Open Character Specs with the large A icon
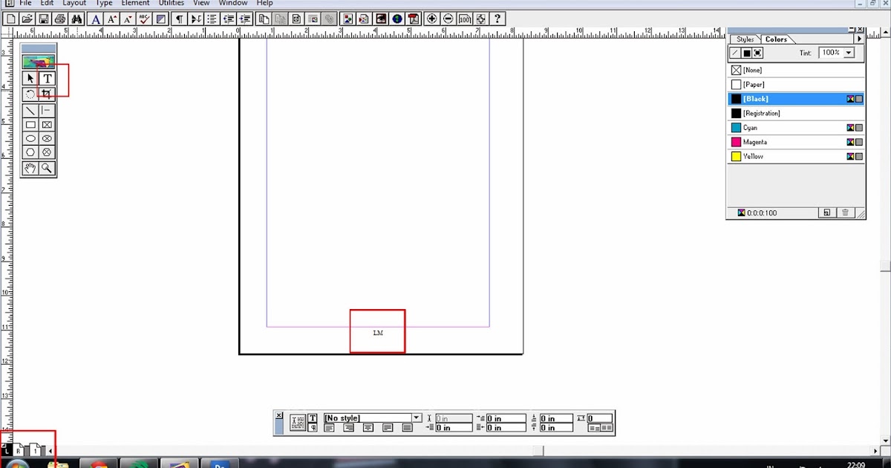This screenshot has width=891, height=468. coord(96,19)
